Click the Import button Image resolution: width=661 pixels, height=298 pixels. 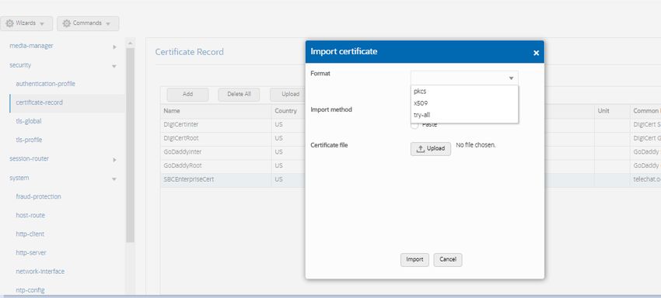click(414, 260)
